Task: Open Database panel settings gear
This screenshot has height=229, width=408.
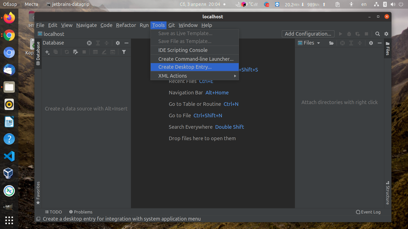Action: click(118, 43)
